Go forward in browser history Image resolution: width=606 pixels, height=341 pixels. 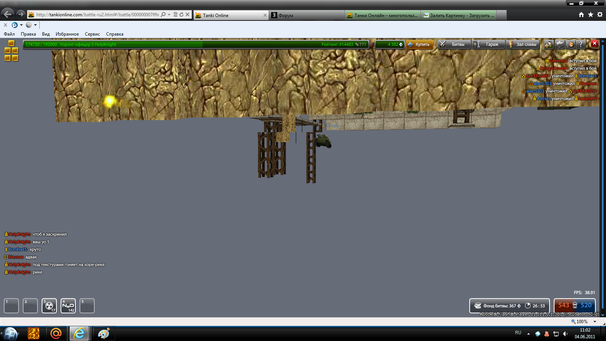[x=21, y=14]
